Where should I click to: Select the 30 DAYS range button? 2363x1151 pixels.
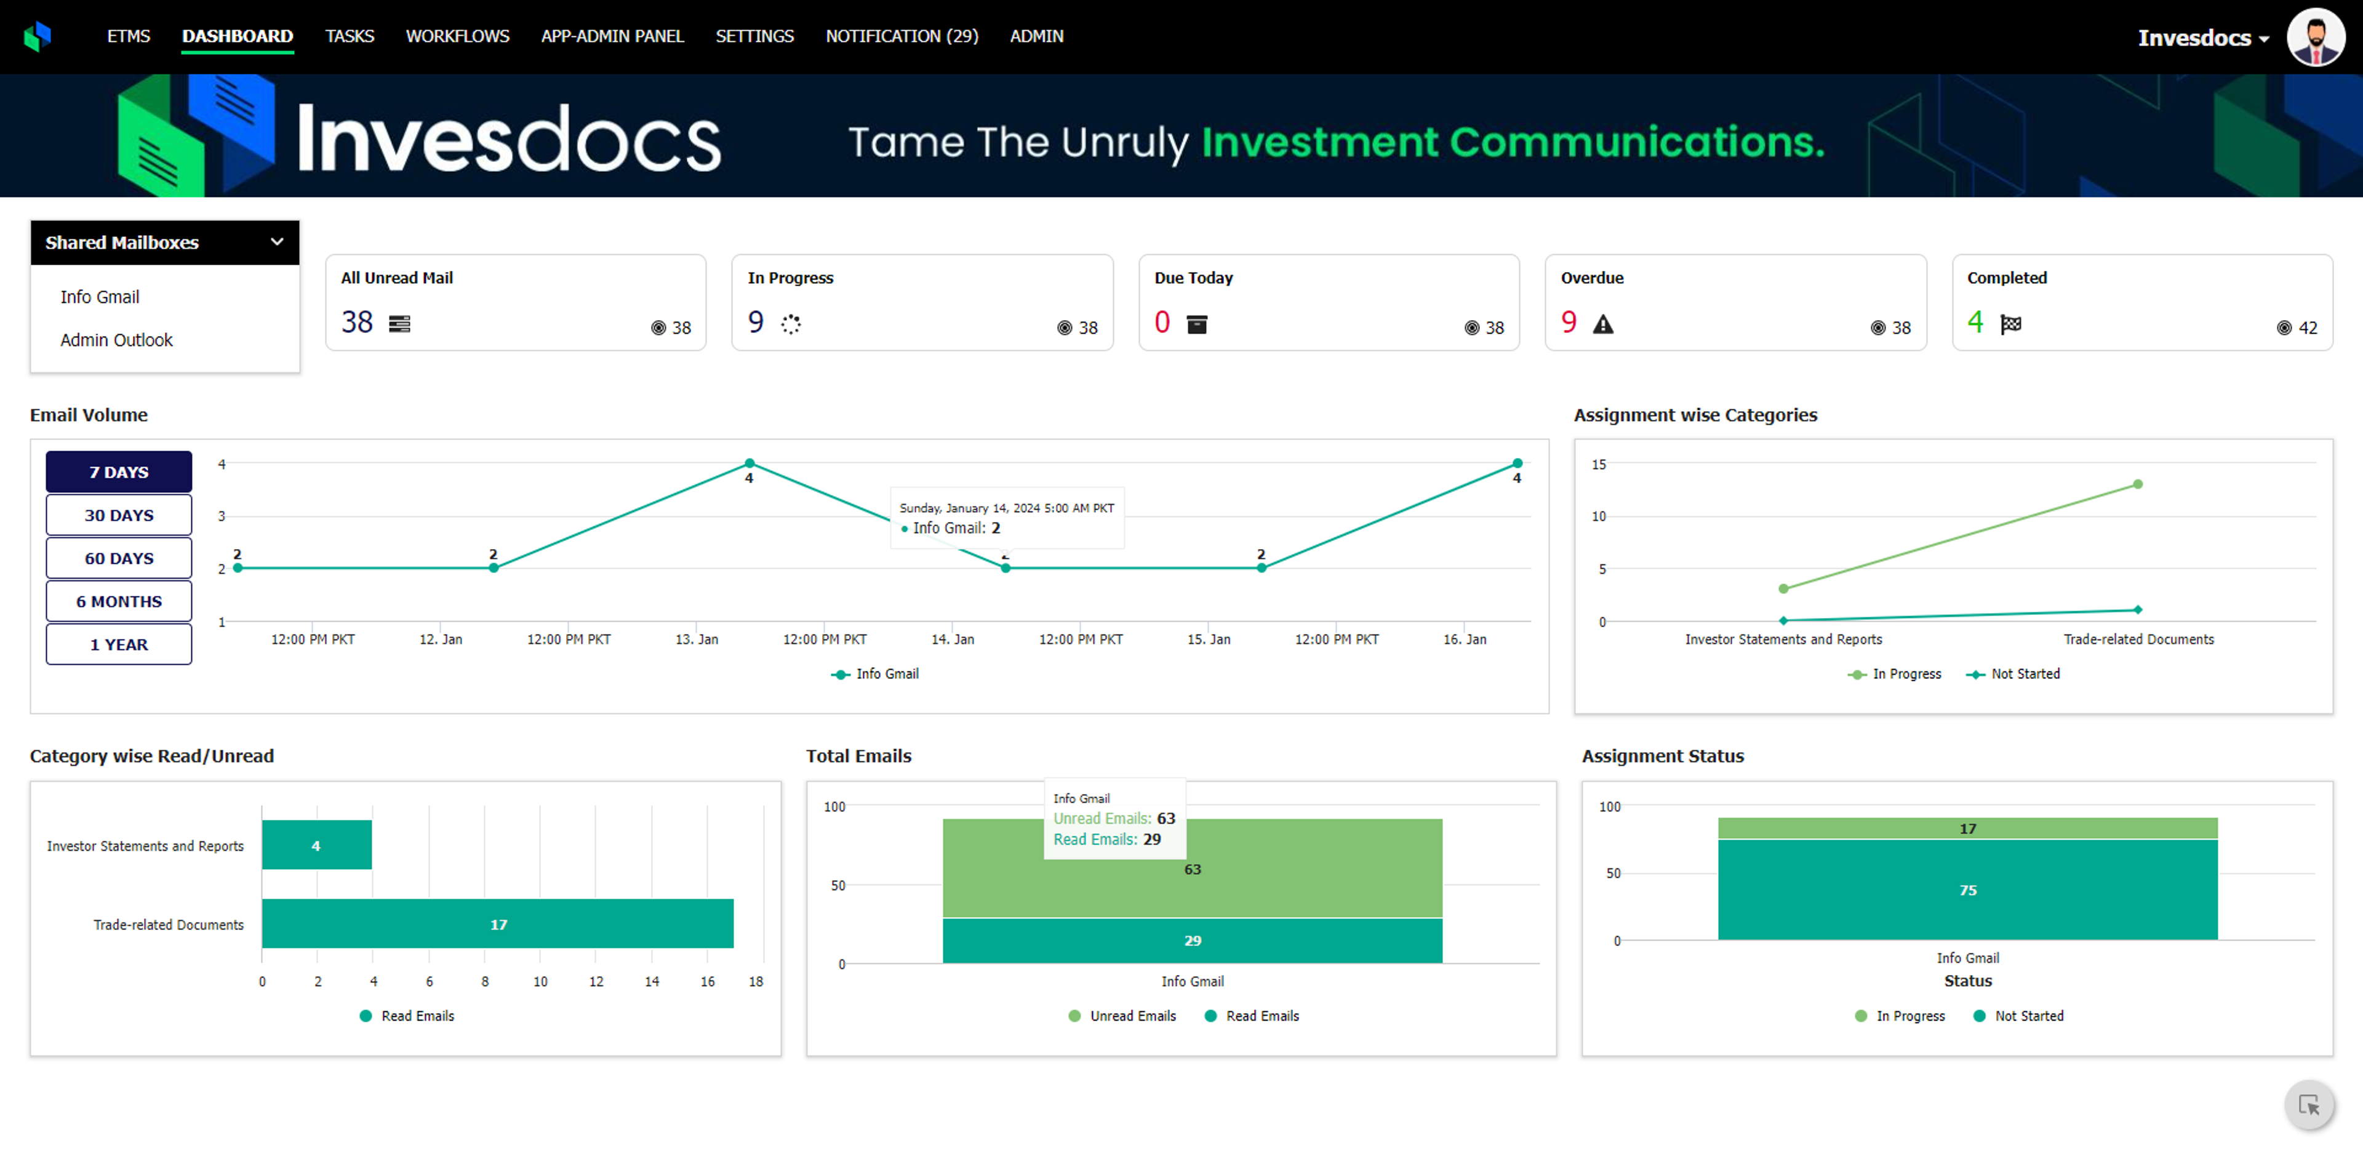coord(119,515)
